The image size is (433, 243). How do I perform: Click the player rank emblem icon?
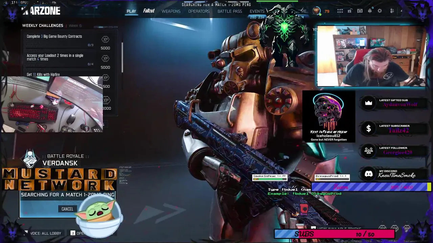316,11
